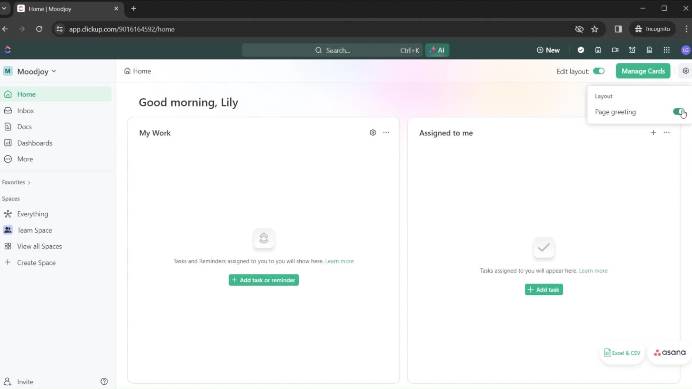Select the Home menu item
692x389 pixels.
point(27,94)
